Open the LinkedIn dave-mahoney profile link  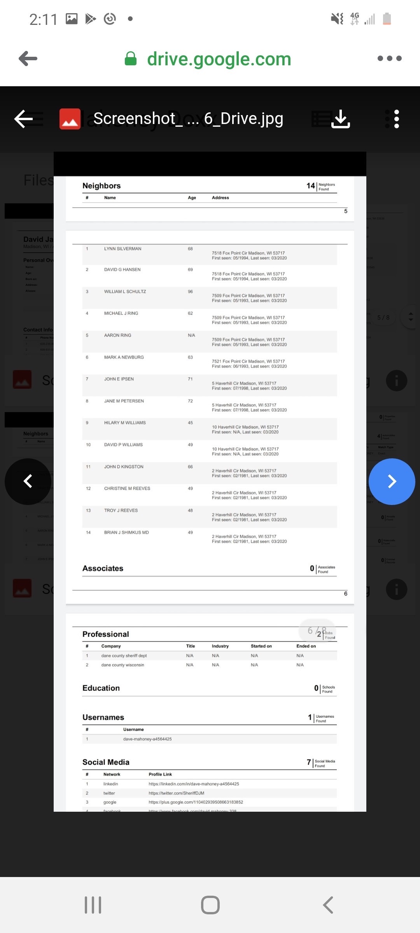(194, 784)
